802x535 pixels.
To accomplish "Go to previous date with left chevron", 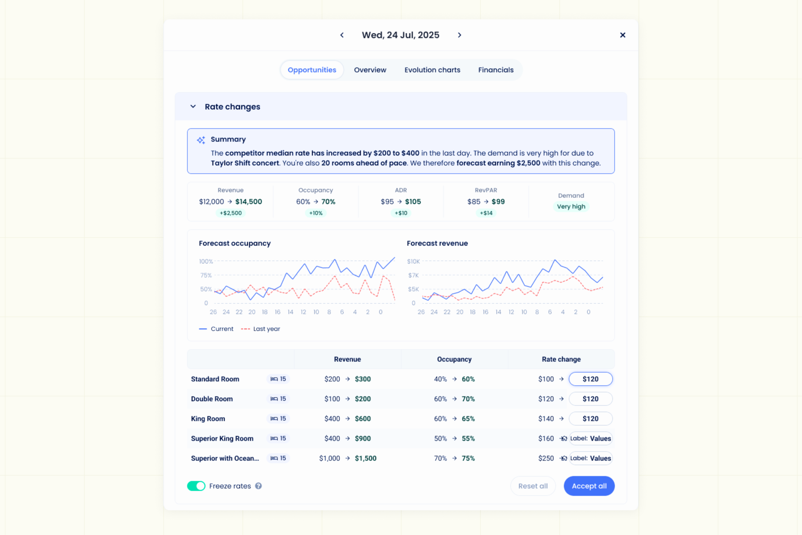I will pyautogui.click(x=342, y=35).
